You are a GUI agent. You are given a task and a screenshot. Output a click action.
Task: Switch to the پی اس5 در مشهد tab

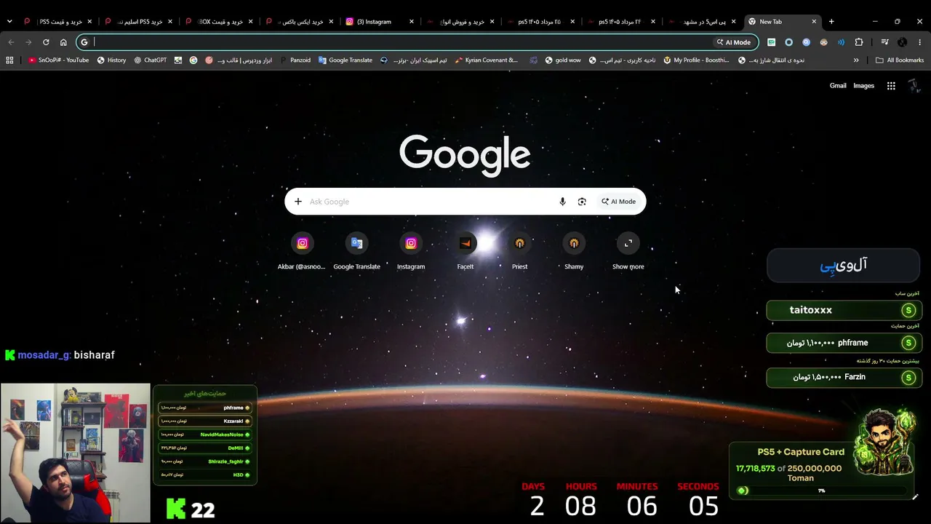pyautogui.click(x=702, y=22)
